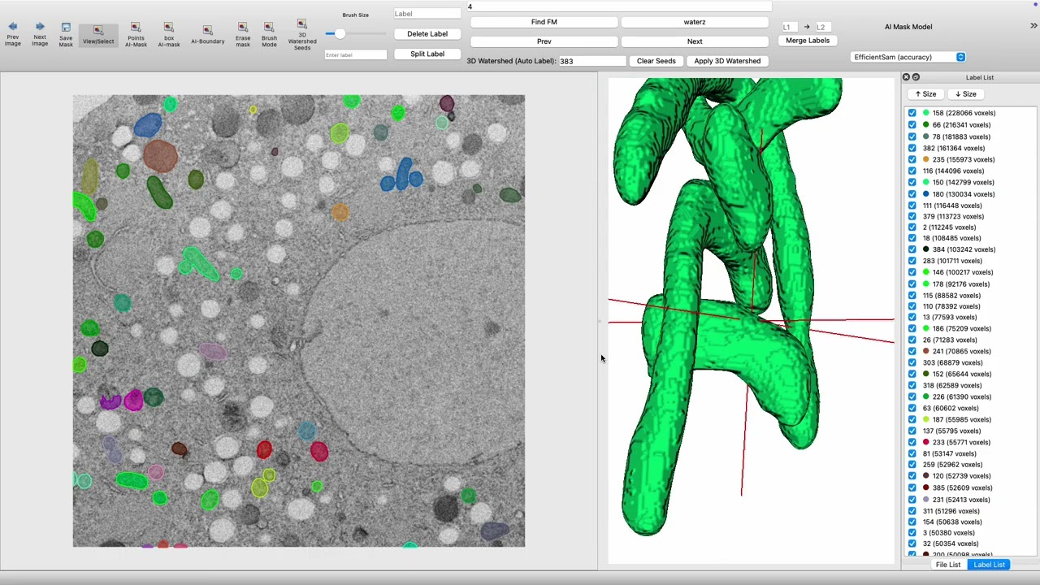Select label row 379 (113723 voxels)
Viewport: 1040px width, 585px height.
pos(971,216)
